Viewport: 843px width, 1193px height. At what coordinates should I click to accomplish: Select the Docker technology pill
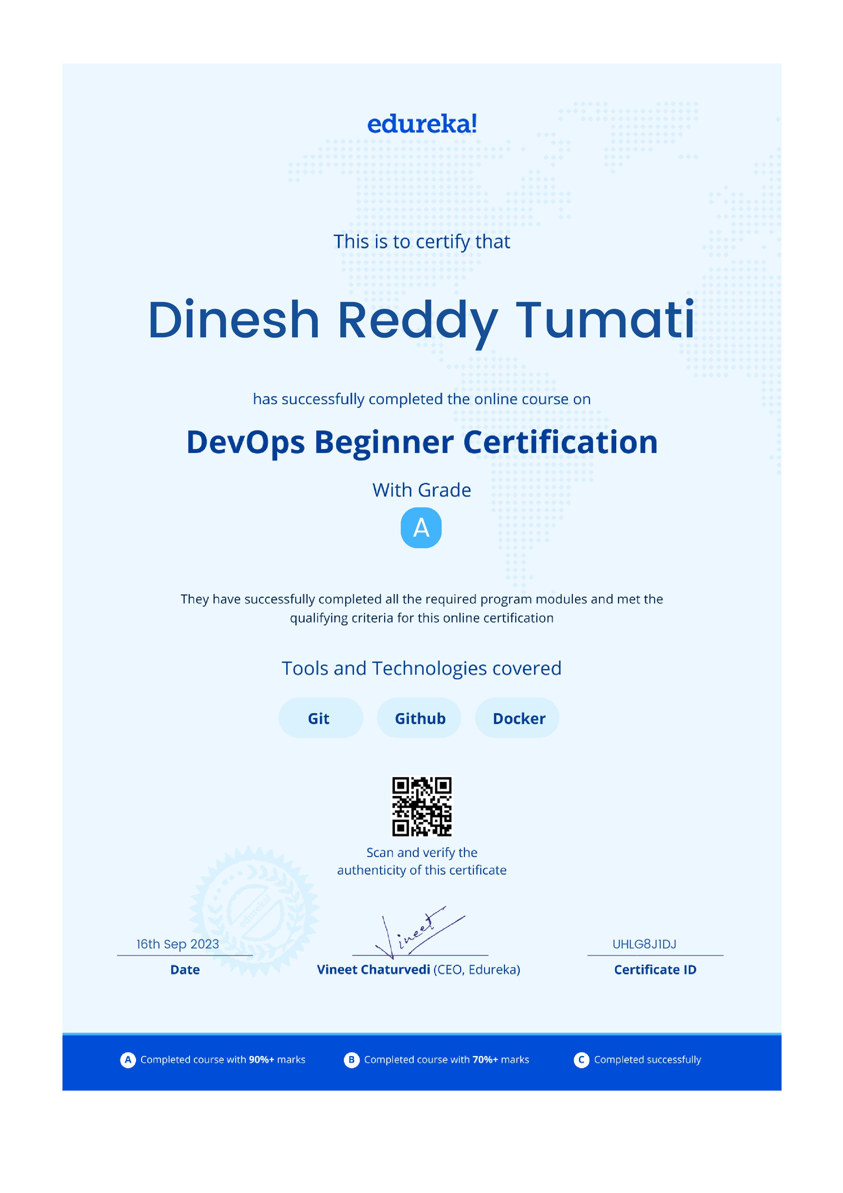517,718
